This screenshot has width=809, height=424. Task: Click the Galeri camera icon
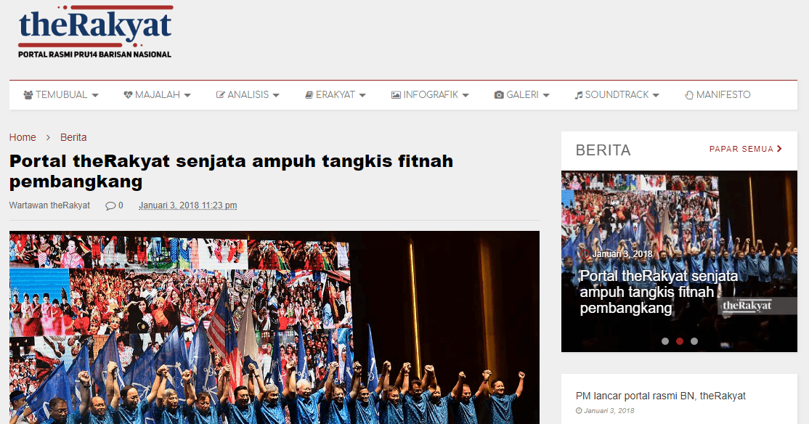[499, 95]
